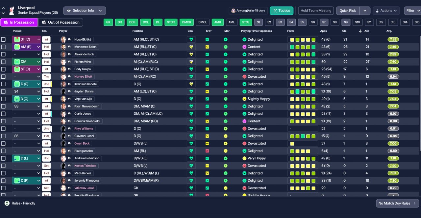Click the Rules - Friendly football icon
This screenshot has height=218, width=421.
tap(7, 203)
